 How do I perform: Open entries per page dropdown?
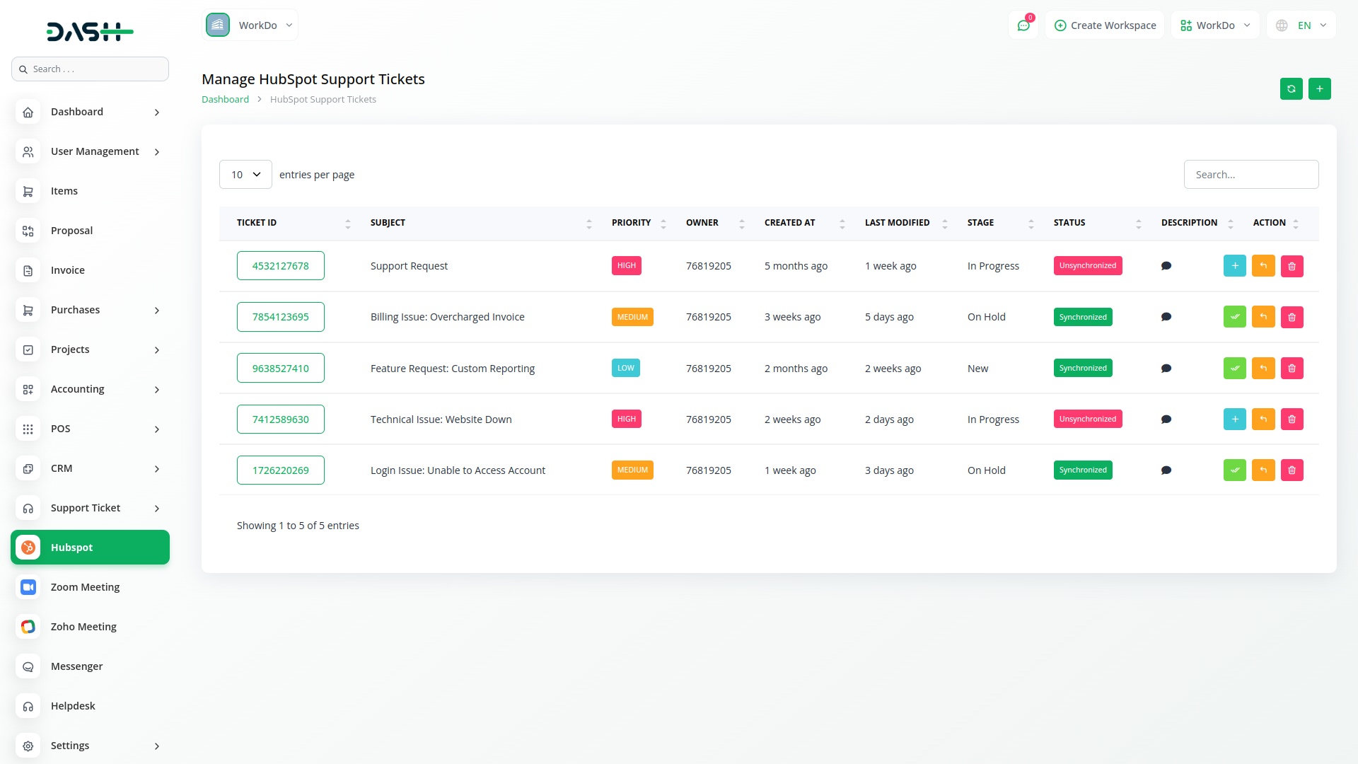[x=245, y=175]
